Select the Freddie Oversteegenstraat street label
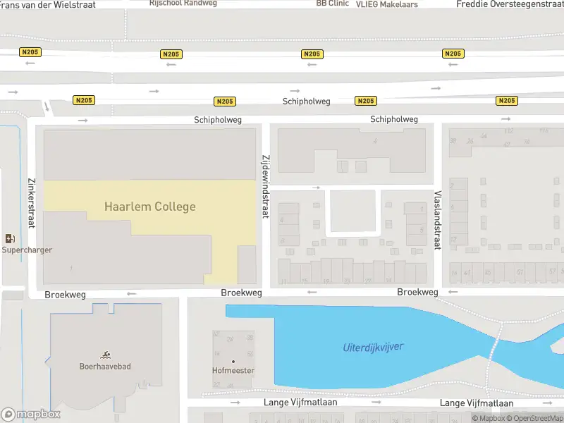 click(x=510, y=4)
